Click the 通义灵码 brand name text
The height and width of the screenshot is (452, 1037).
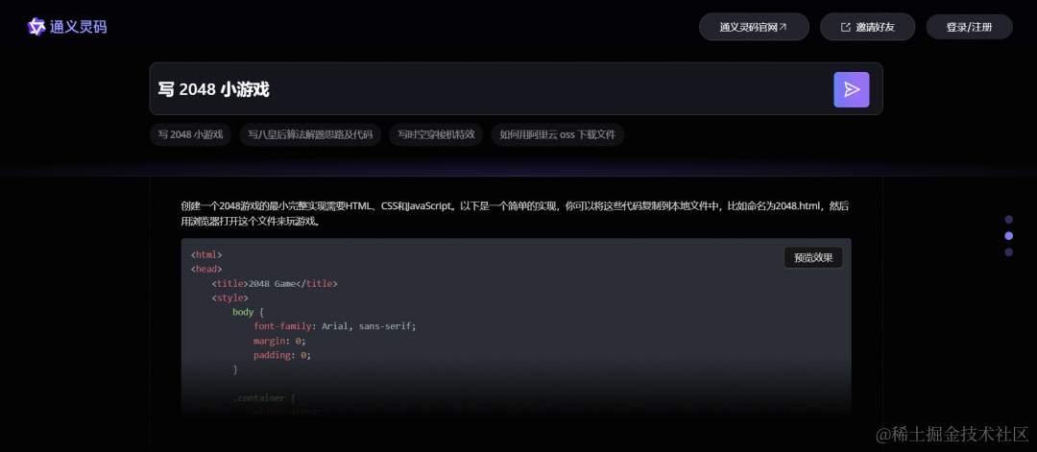(x=78, y=27)
